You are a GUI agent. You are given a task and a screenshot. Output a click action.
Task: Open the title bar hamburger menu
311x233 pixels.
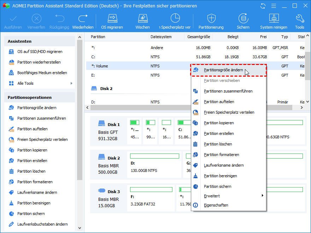click(x=273, y=6)
